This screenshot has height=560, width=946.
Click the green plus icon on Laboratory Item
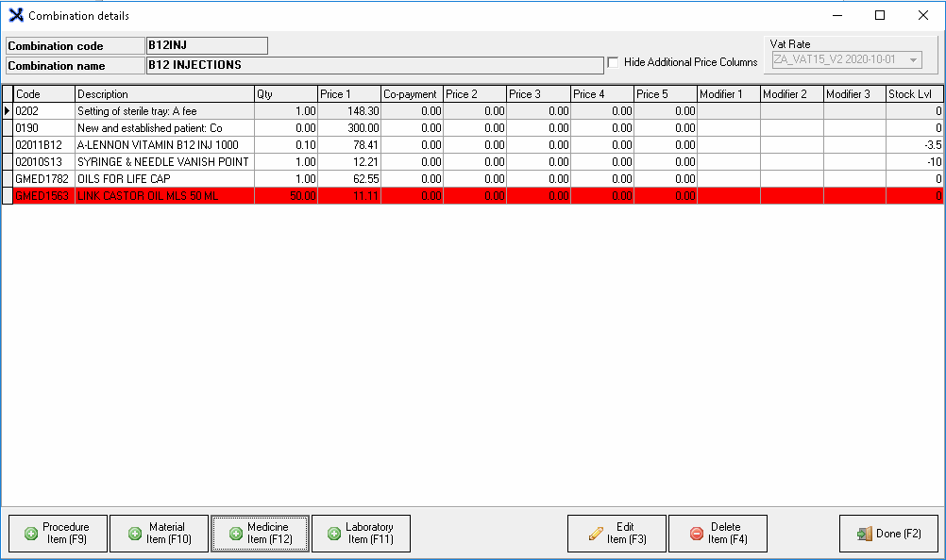click(334, 534)
